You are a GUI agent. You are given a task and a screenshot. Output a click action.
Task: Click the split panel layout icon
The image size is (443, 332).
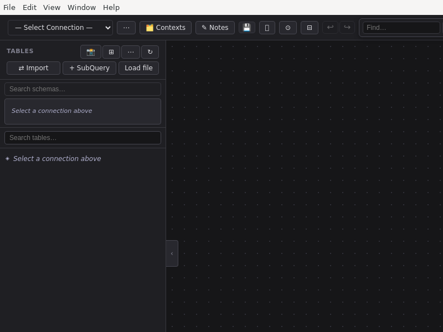coord(310,28)
